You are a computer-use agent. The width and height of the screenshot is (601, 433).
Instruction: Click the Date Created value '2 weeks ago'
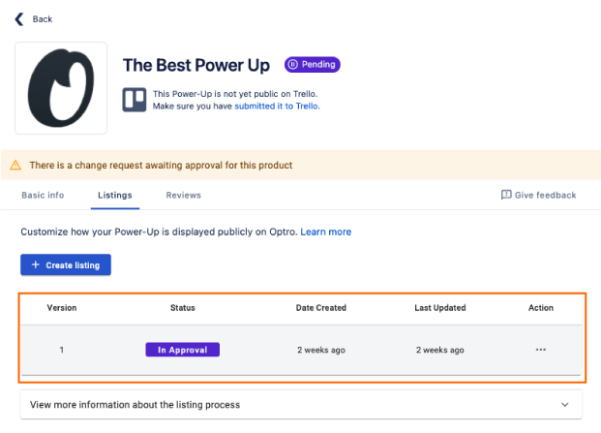click(321, 350)
